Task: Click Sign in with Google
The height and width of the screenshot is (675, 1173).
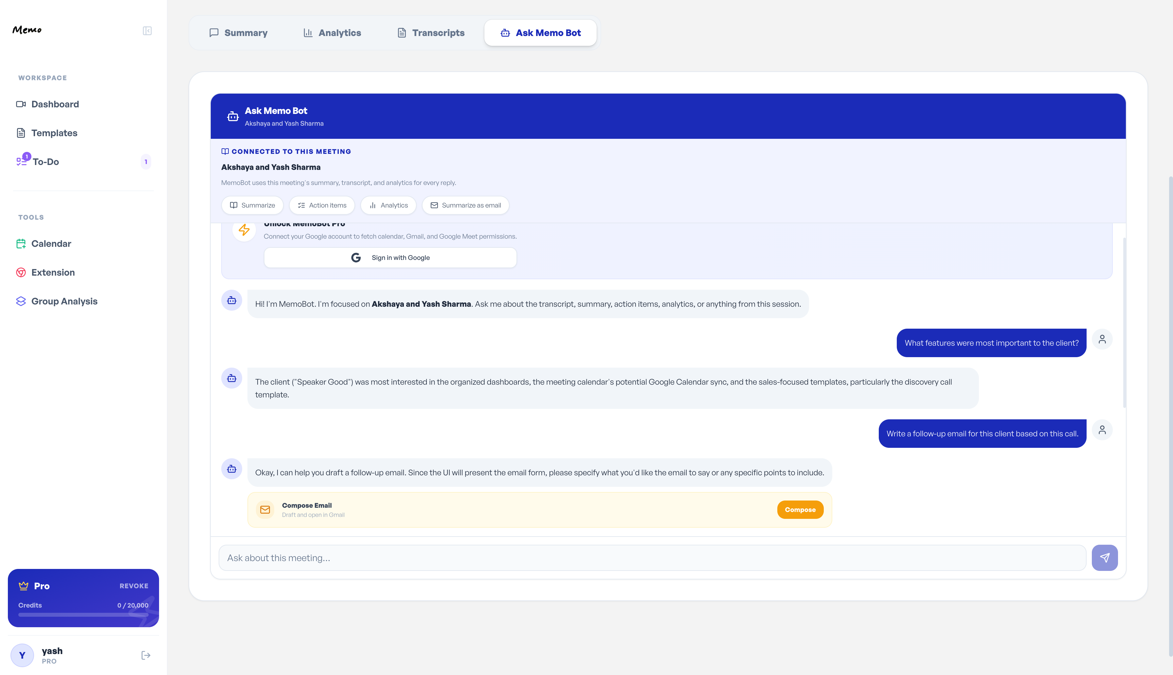Action: tap(390, 258)
